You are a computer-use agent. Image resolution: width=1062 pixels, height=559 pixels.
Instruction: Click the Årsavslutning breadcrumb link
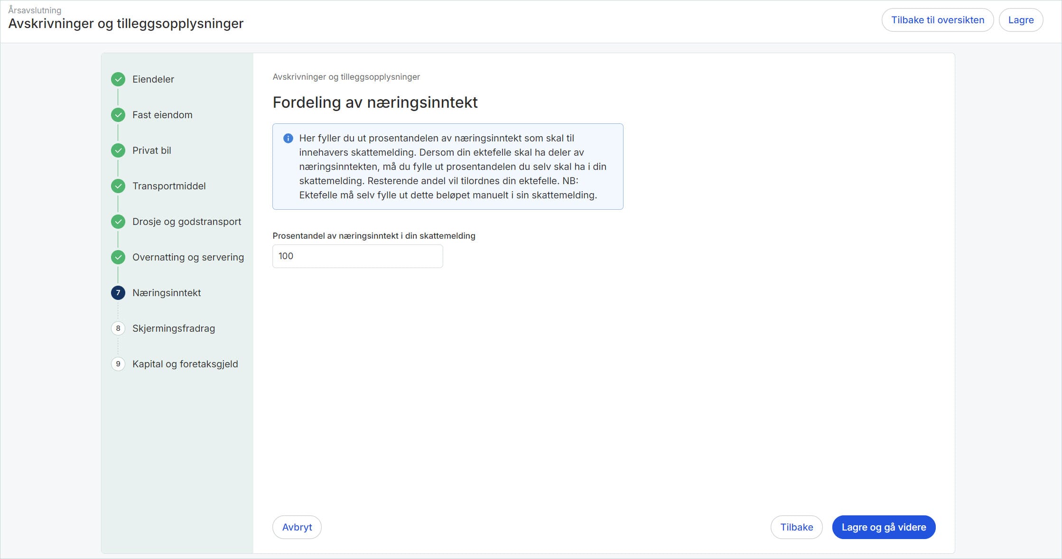34,9
